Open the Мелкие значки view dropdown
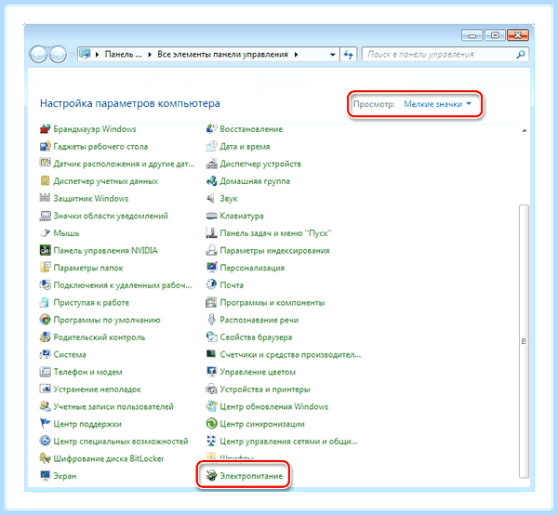This screenshot has width=558, height=515. pyautogui.click(x=437, y=104)
